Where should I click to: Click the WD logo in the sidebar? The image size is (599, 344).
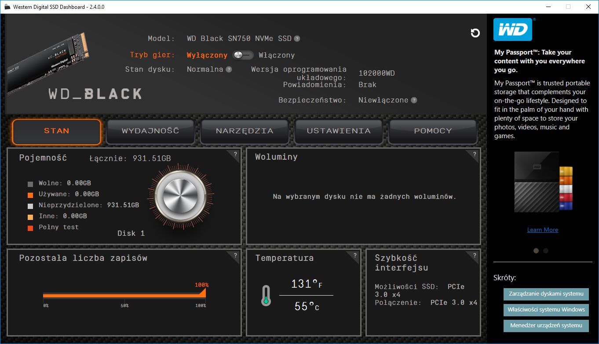pyautogui.click(x=513, y=29)
